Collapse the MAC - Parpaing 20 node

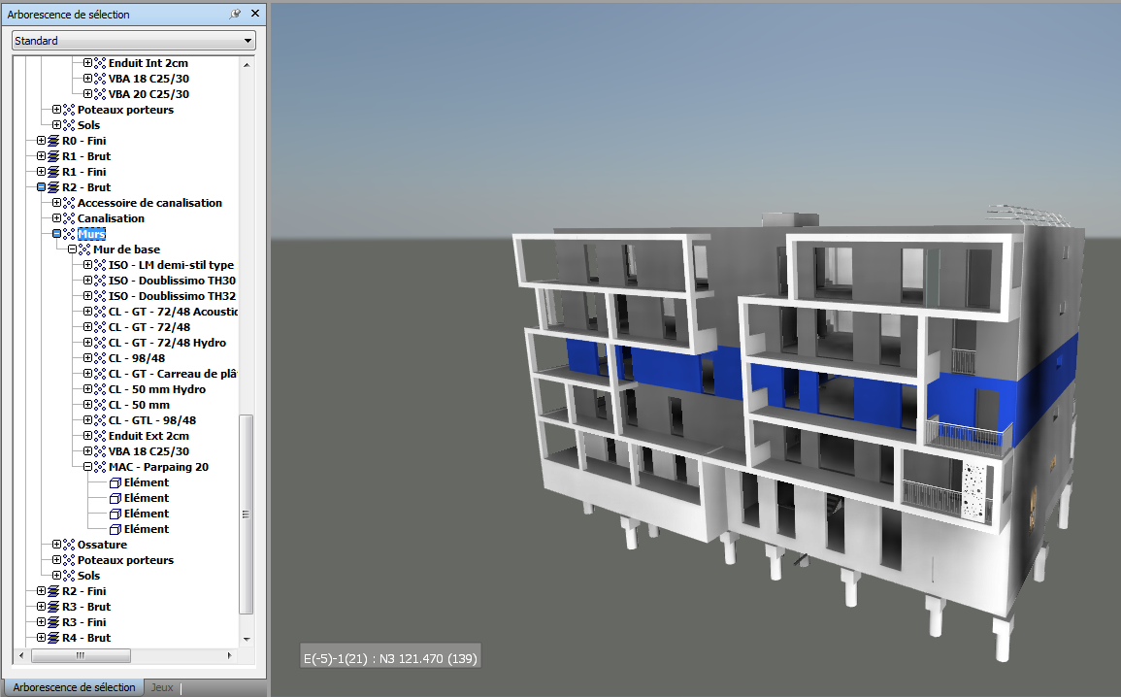(x=87, y=467)
